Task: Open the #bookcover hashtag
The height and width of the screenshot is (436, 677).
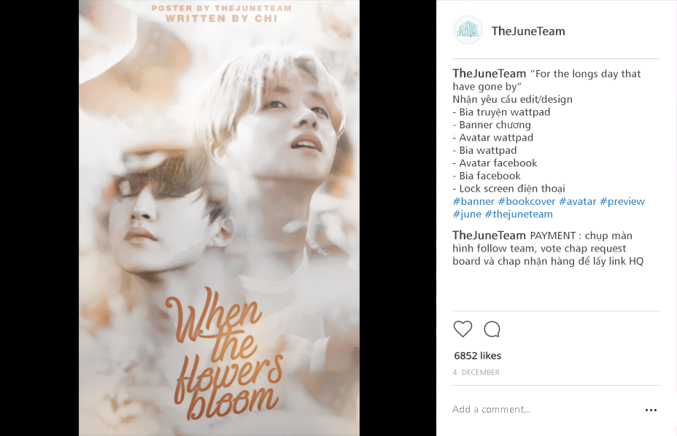Action: (x=526, y=202)
